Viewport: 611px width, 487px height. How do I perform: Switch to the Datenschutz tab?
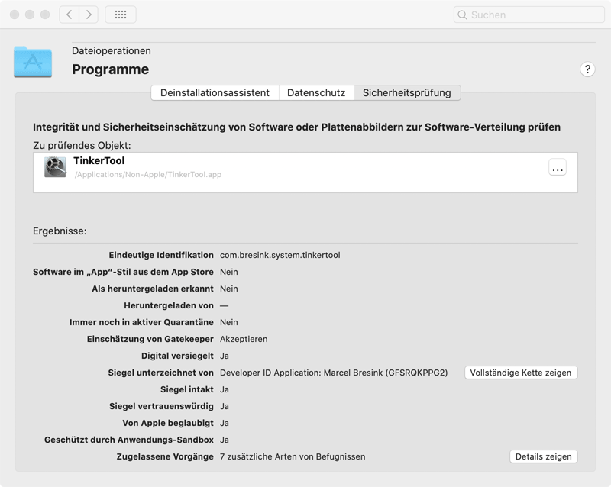[316, 92]
